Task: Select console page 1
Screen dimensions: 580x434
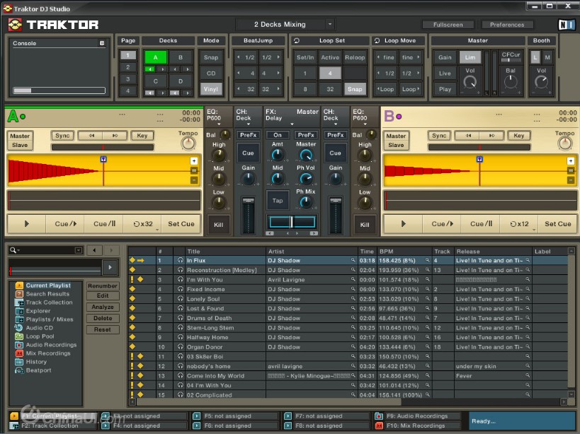Action: coord(127,55)
